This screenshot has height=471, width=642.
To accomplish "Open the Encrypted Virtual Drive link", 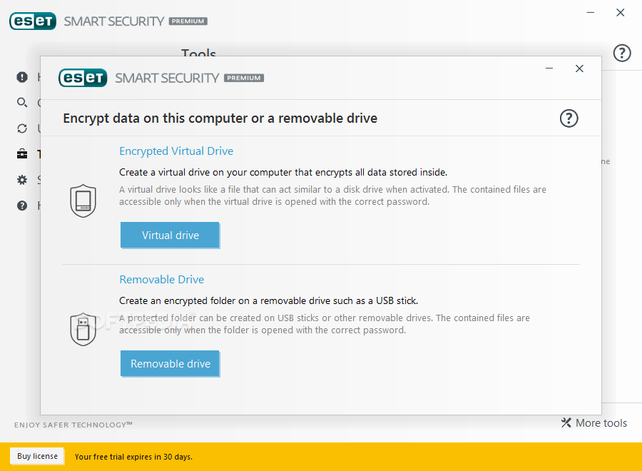I will (x=176, y=151).
